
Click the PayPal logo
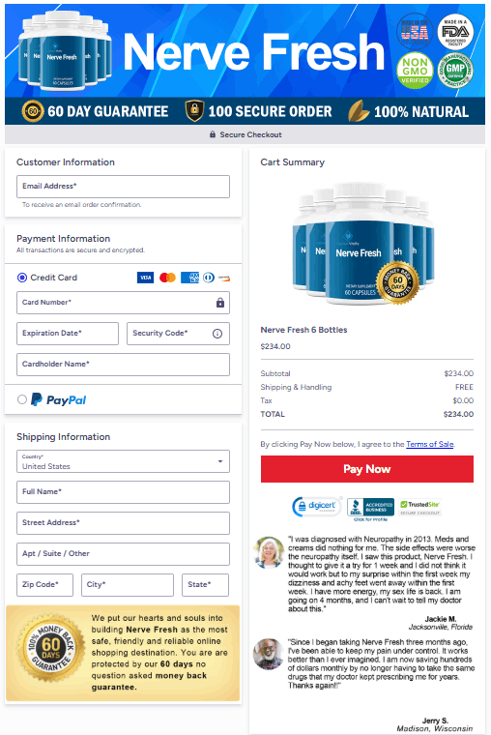(59, 399)
